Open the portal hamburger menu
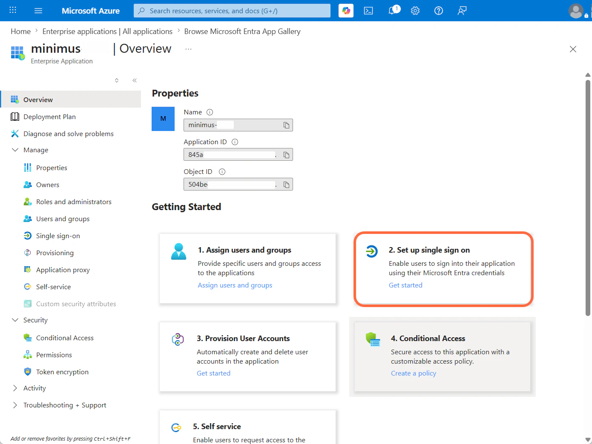Screen dimensions: 592x444 click(x=38, y=11)
